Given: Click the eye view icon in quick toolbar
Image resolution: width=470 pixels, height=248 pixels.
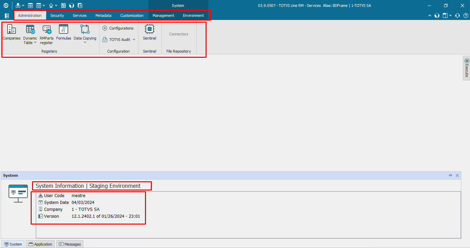Looking at the screenshot, I should click(30, 6).
